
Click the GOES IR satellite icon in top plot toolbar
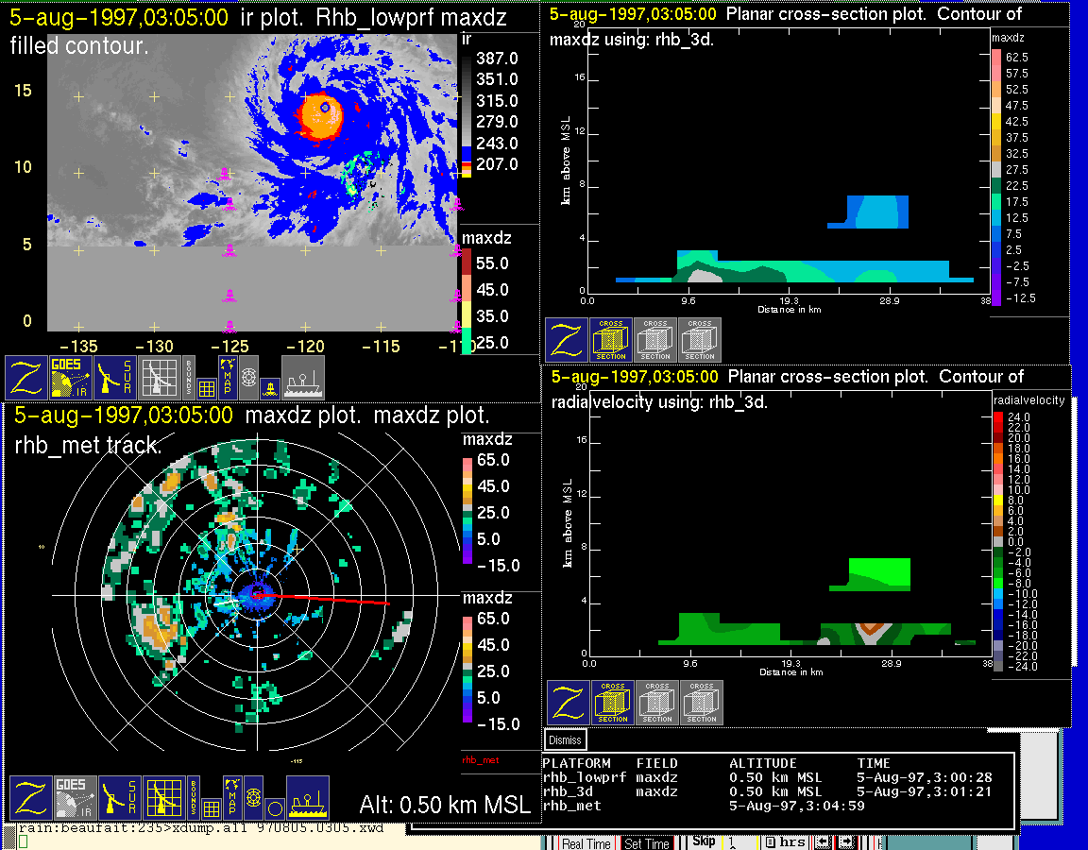(x=72, y=377)
